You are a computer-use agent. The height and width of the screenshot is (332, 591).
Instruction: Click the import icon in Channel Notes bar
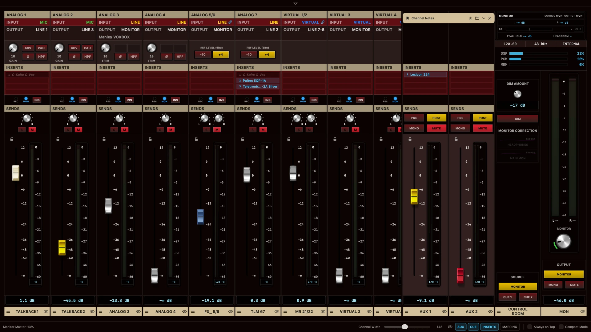coord(470,18)
